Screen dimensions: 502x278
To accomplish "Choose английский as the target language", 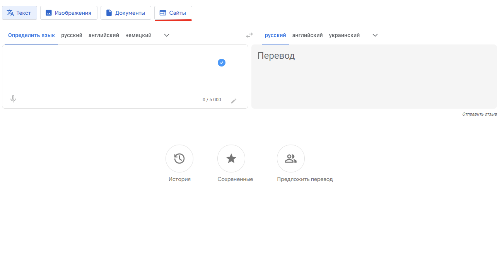I will tap(307, 35).
